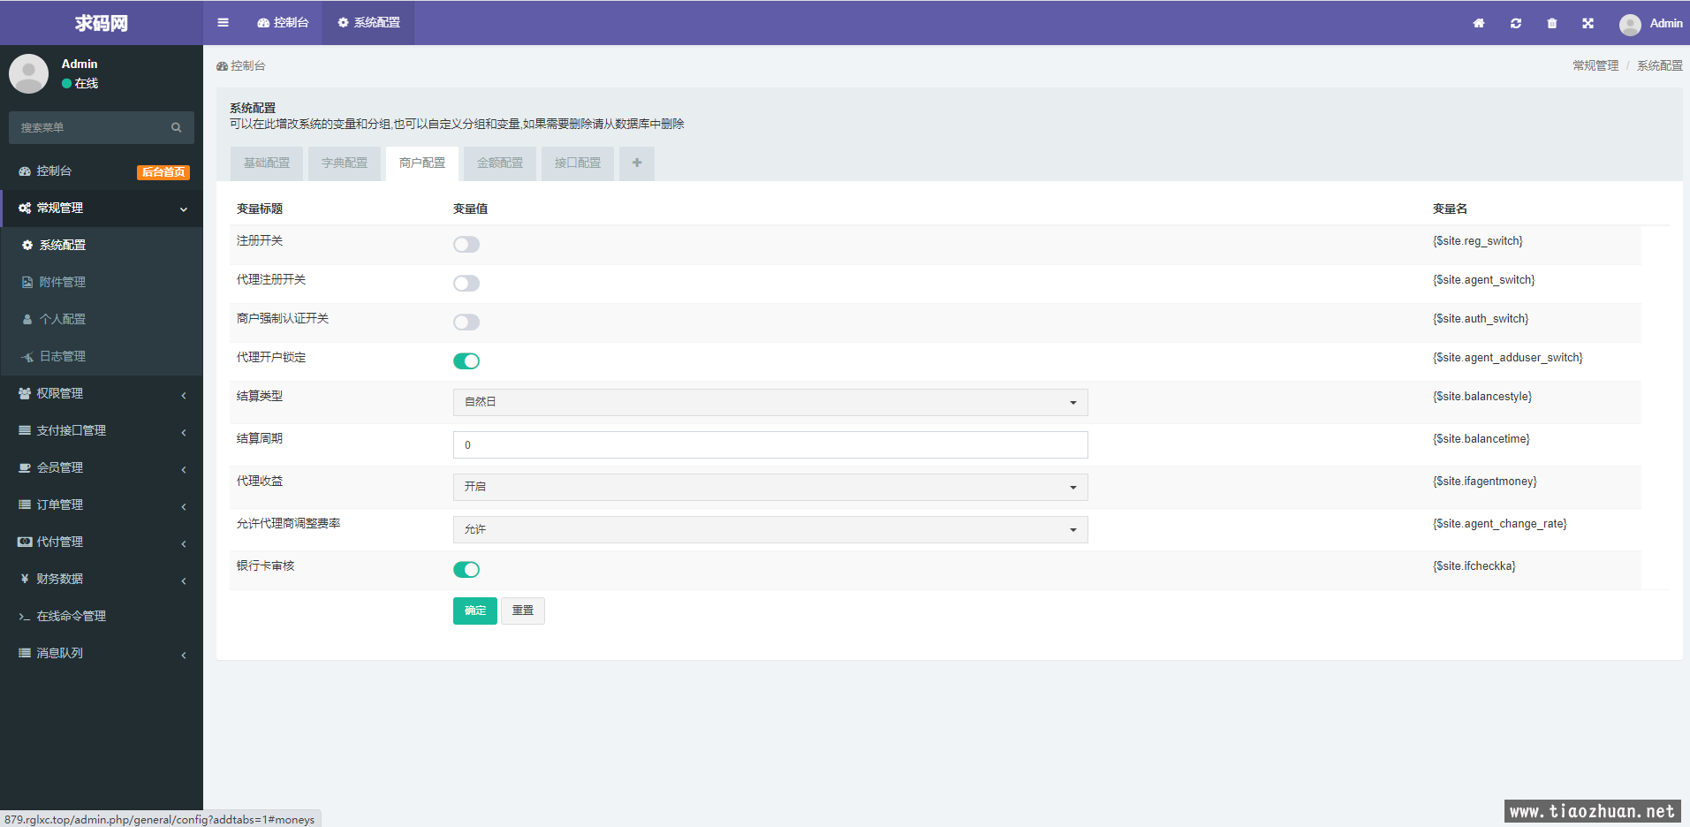Click the plus icon to add config group
Screen dimensions: 1690x827
click(x=637, y=163)
